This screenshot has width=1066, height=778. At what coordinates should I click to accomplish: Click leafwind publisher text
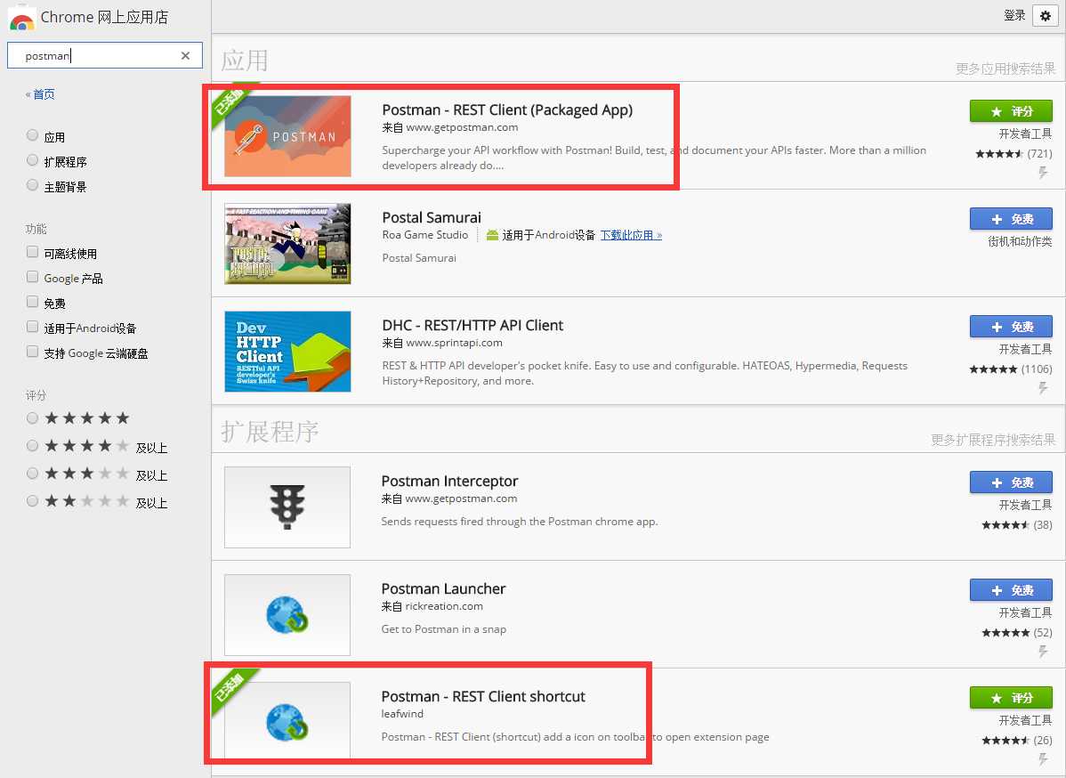tap(402, 714)
